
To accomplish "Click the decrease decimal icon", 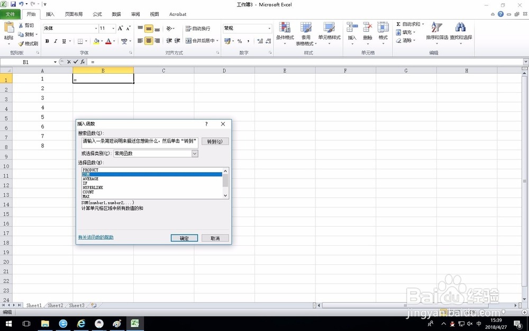I will 268,41.
